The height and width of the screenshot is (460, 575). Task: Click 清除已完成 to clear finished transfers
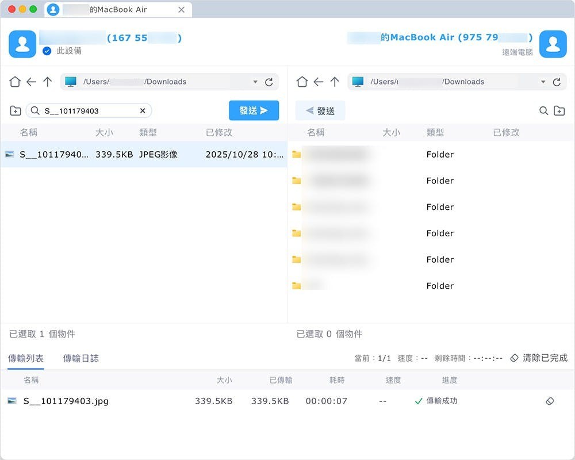(x=539, y=358)
